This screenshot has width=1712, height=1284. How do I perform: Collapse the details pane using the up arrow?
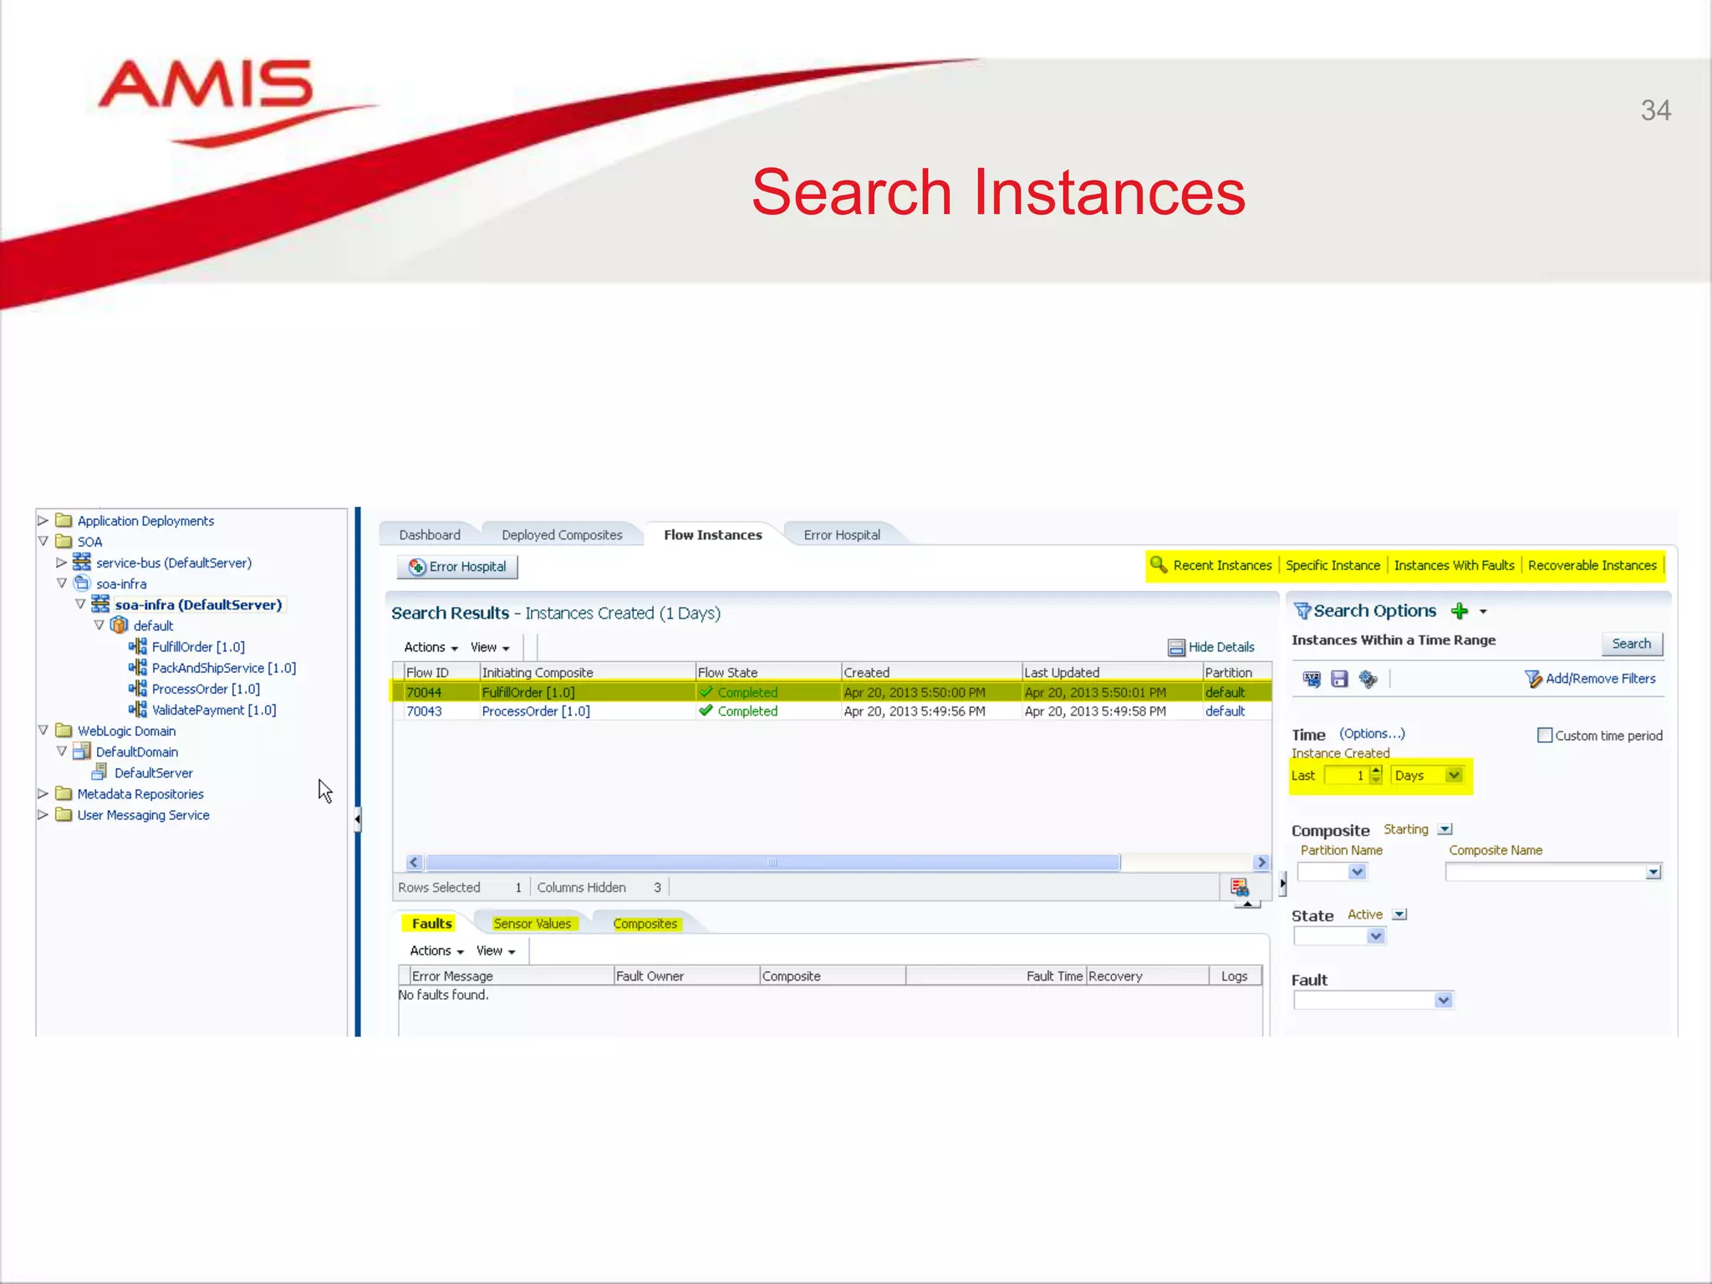(1247, 904)
